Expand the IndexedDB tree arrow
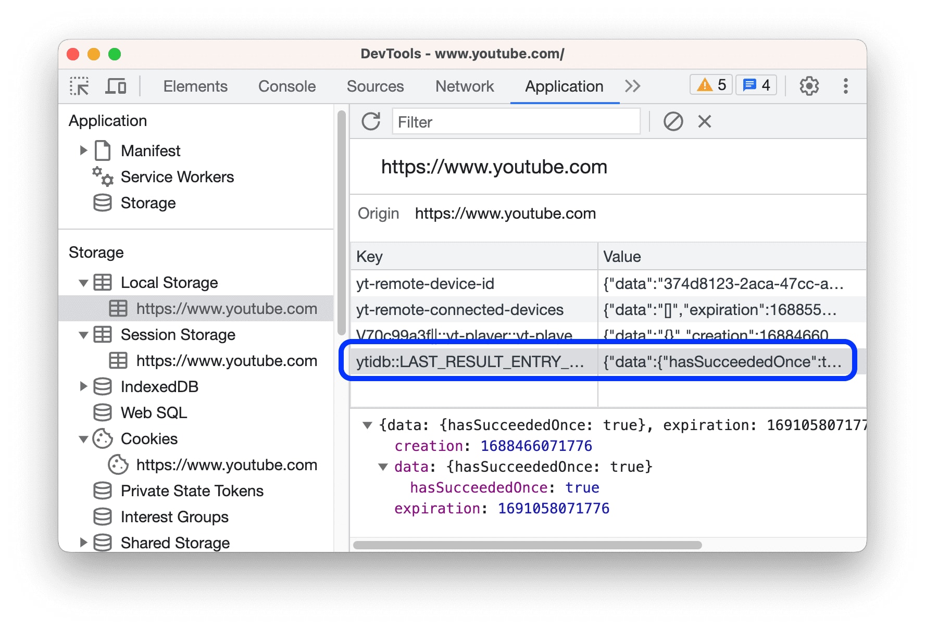Image resolution: width=925 pixels, height=629 pixels. (83, 386)
